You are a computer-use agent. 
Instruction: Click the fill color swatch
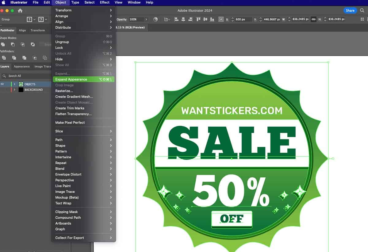pyautogui.click(x=29, y=19)
